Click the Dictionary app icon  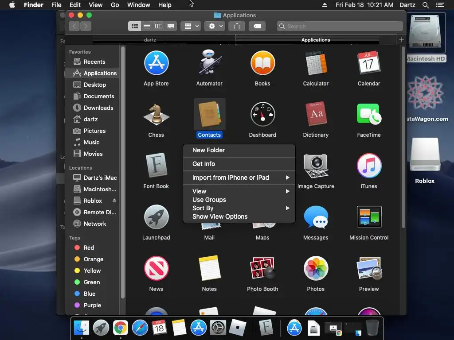point(316,114)
